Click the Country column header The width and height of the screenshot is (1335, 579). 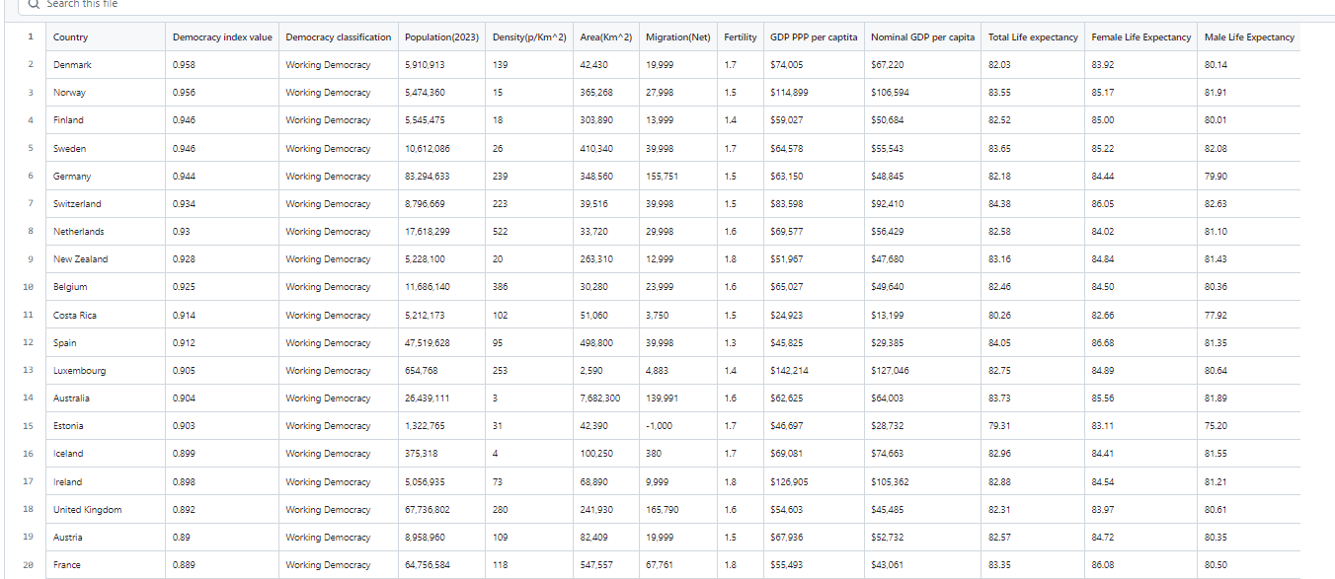coord(70,37)
